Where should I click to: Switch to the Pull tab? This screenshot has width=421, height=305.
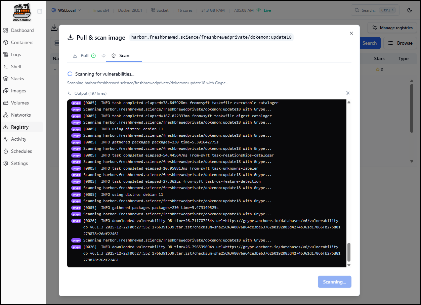[x=84, y=55]
